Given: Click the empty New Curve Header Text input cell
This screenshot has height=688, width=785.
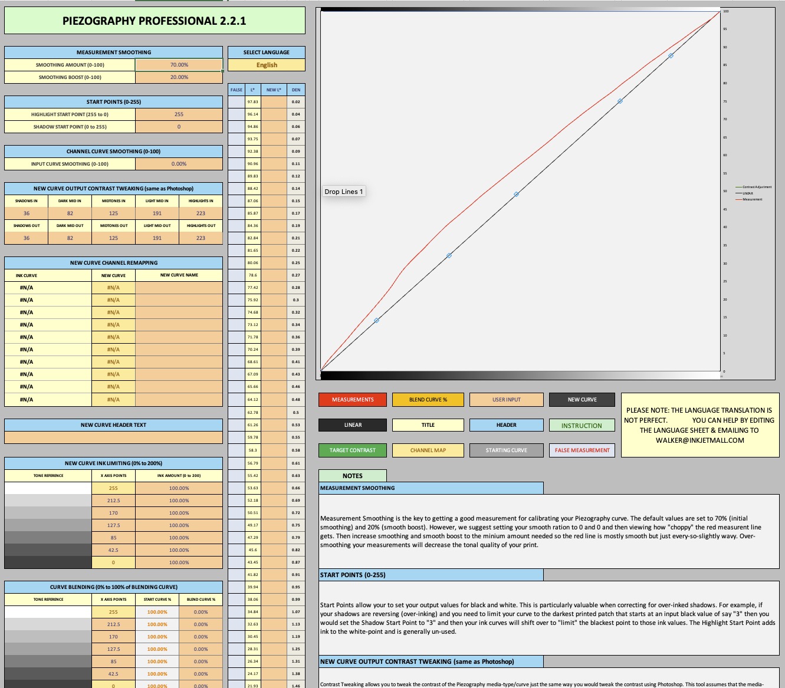Looking at the screenshot, I should coord(114,437).
